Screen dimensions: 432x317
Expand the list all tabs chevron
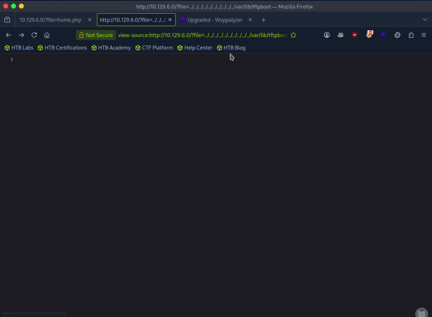point(425,20)
